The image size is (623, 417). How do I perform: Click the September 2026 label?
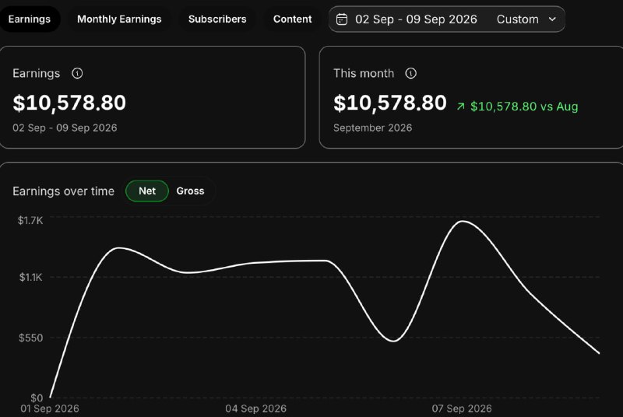[x=373, y=128]
